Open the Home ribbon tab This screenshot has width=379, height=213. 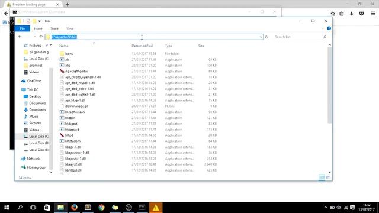[38, 28]
